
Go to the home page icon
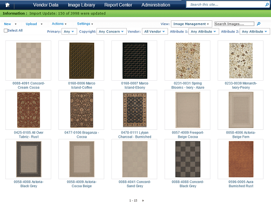click(x=8, y=5)
